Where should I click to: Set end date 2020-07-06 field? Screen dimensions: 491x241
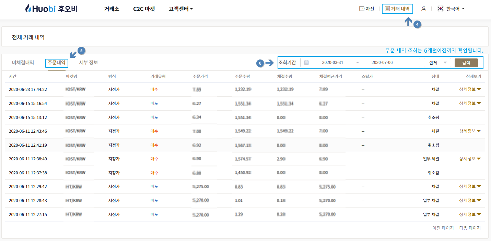[x=382, y=63]
